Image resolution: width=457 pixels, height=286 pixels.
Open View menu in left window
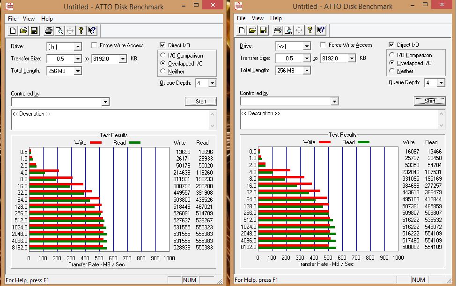click(x=29, y=19)
